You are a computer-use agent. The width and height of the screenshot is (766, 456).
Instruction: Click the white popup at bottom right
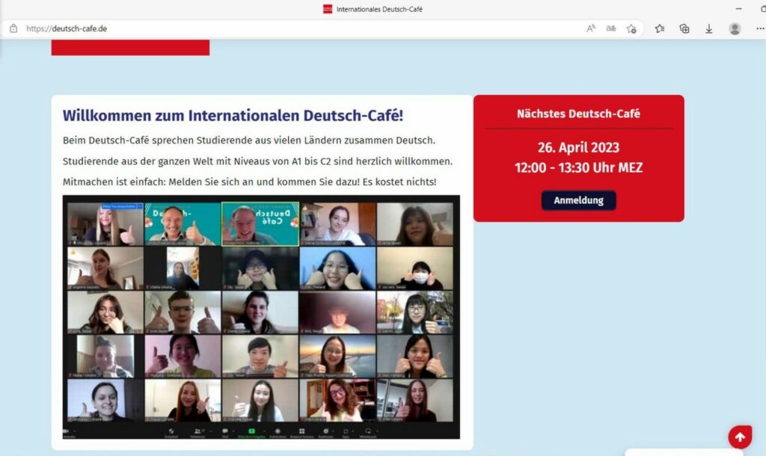(684, 452)
